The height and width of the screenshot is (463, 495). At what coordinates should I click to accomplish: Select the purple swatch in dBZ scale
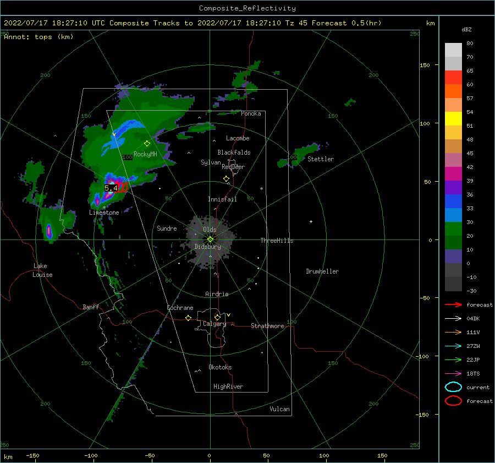coord(453,187)
